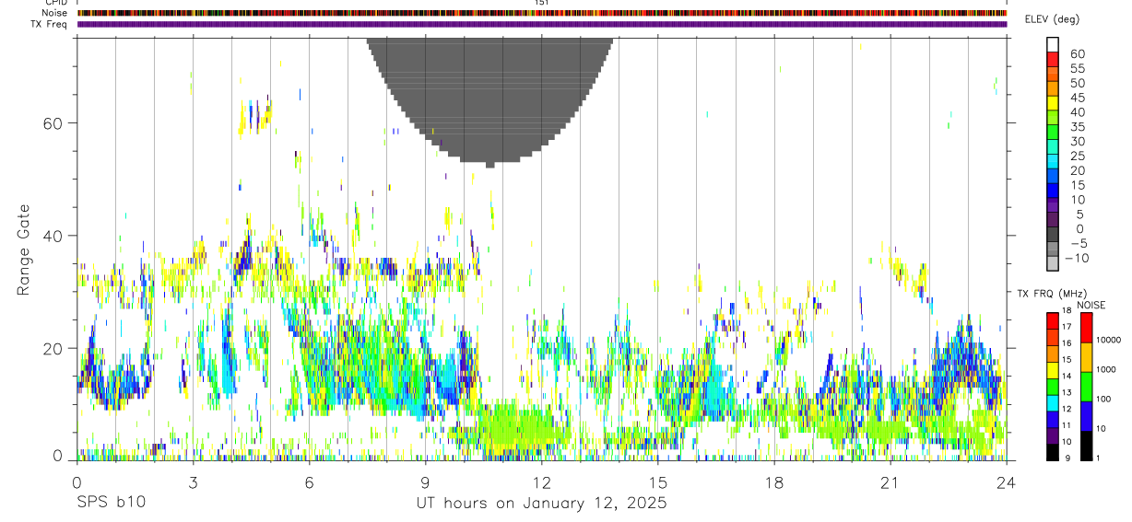Click the 60 label on the ELEV scale

tap(1077, 53)
